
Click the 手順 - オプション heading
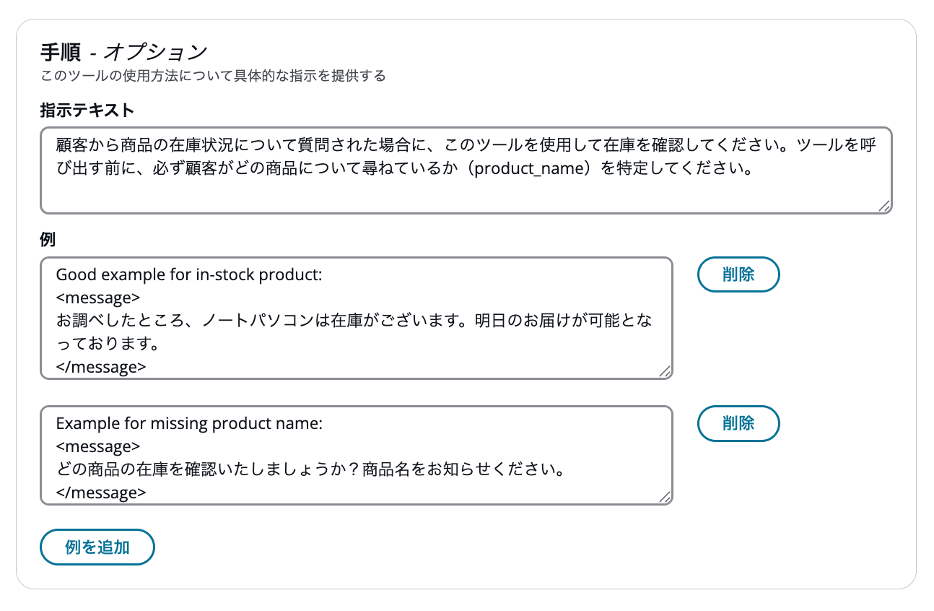coord(123,51)
